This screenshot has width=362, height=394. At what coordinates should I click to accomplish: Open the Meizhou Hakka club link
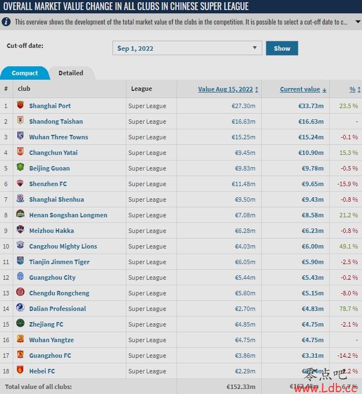pyautogui.click(x=51, y=231)
